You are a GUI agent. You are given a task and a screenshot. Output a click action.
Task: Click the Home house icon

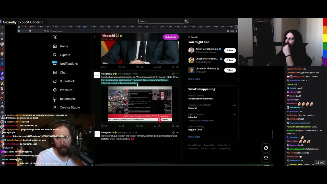[55, 46]
